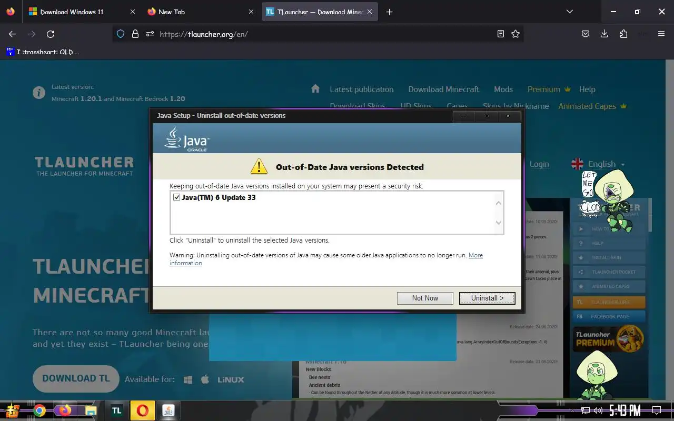This screenshot has height=421, width=674.
Task: Switch to Download Windows 11 tab
Action: point(82,12)
